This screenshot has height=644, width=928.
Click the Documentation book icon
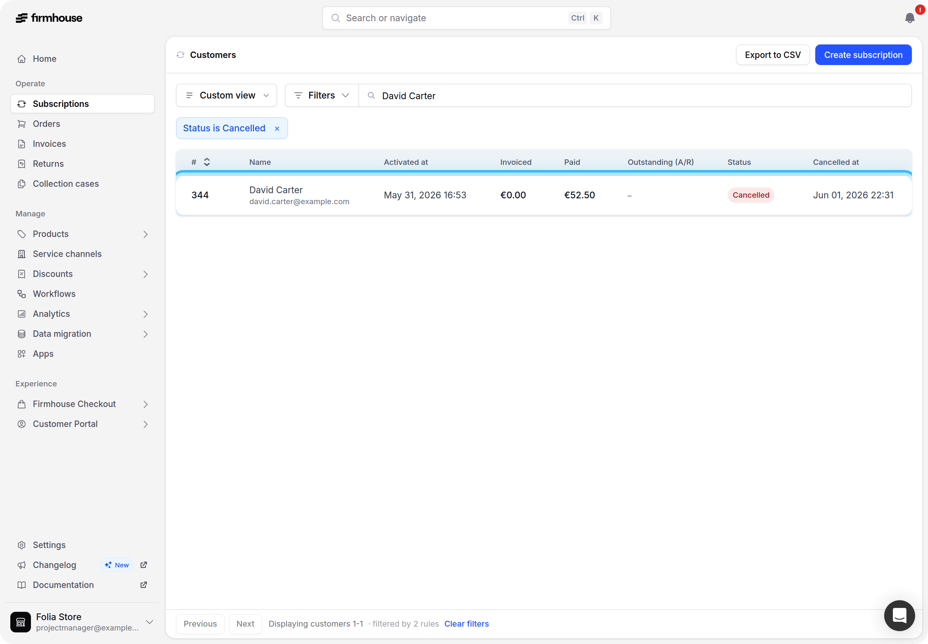pyautogui.click(x=22, y=585)
